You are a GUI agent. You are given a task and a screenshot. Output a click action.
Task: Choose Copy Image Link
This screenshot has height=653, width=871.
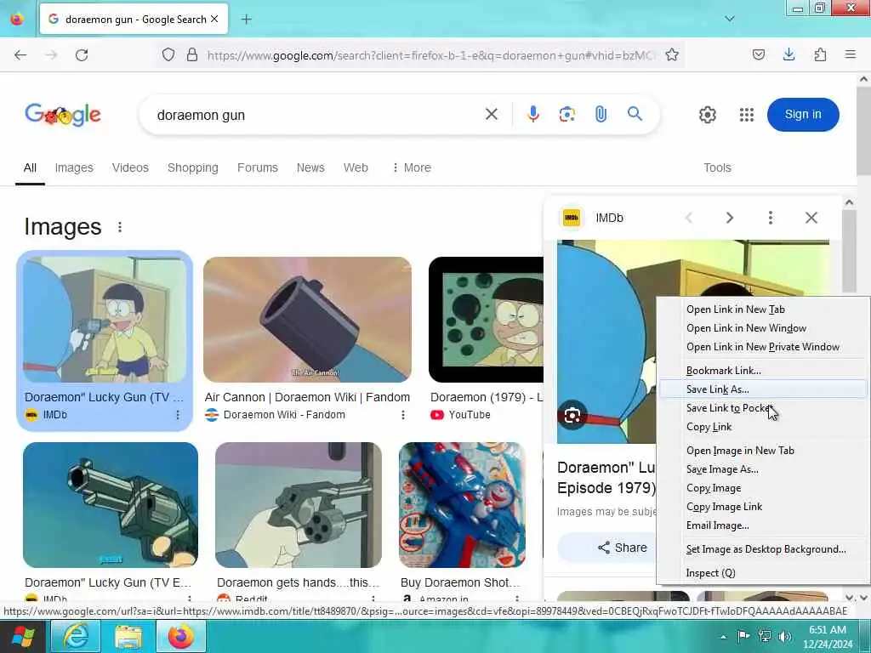point(724,507)
